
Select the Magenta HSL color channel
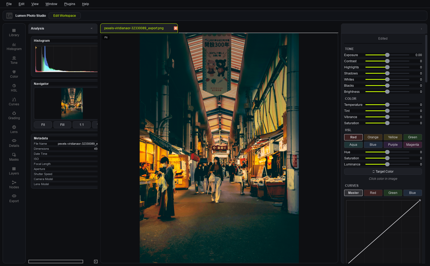412,145
